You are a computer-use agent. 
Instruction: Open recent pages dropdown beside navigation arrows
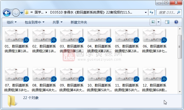click(22, 13)
